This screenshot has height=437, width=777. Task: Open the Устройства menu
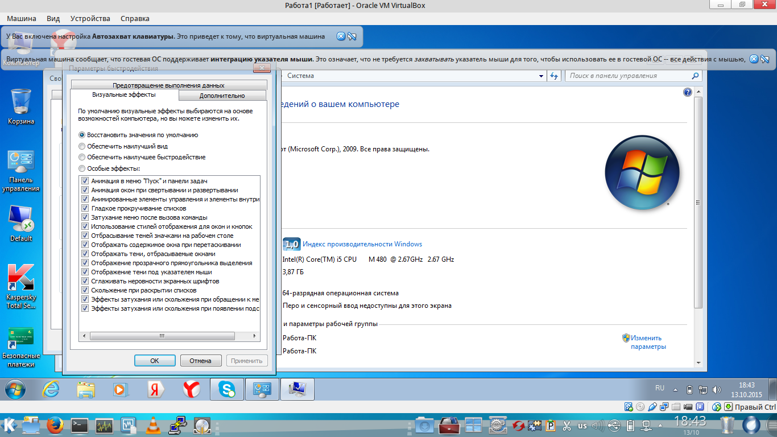click(91, 19)
